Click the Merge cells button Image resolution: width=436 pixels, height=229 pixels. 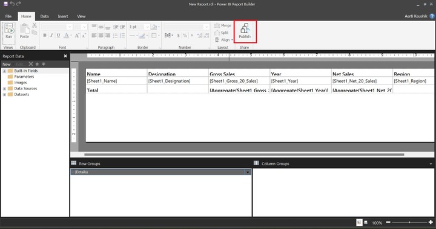tap(223, 25)
